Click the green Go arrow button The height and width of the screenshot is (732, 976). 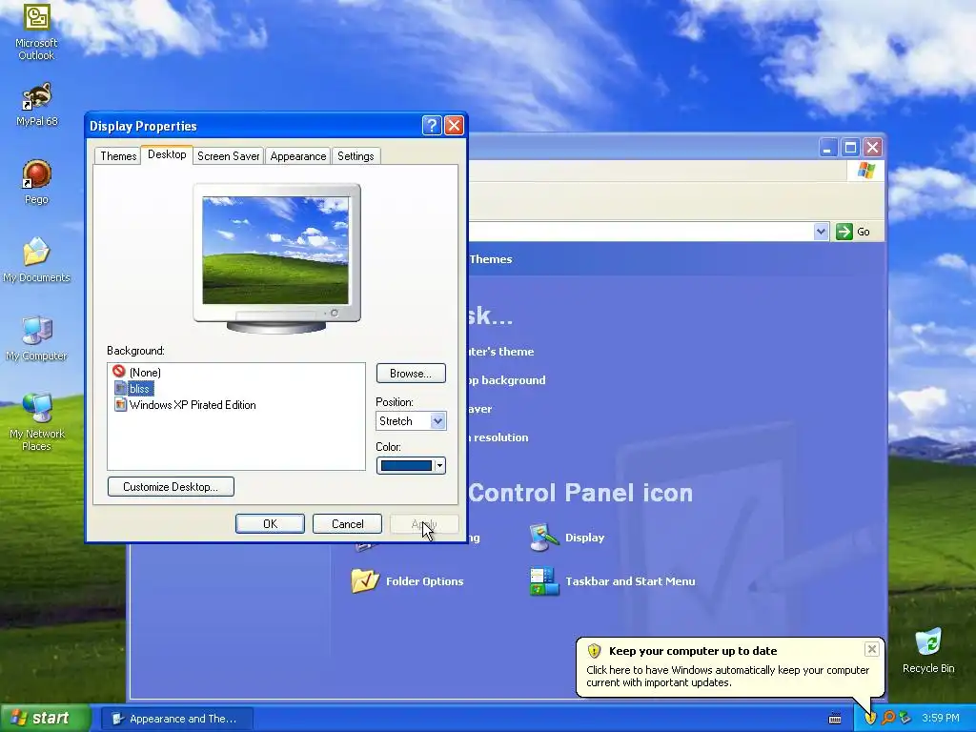[x=844, y=232]
